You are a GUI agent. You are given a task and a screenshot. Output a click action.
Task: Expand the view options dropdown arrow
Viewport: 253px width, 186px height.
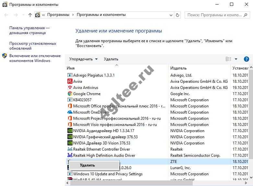tap(236, 59)
